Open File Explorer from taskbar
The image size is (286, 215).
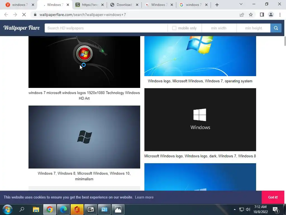[x=36, y=209]
